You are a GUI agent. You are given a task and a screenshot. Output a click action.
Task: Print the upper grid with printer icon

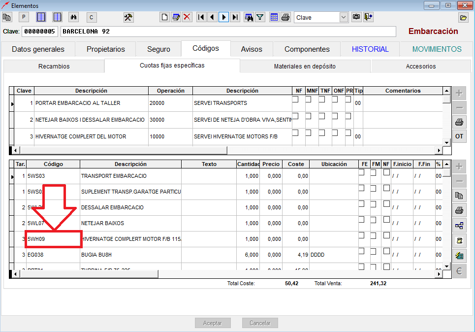458,122
